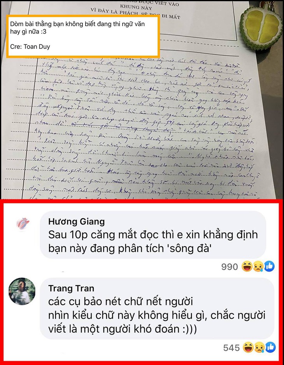284x365 pixels.
Task: Open the handwritten exam paper photo
Action: pyautogui.click(x=142, y=100)
